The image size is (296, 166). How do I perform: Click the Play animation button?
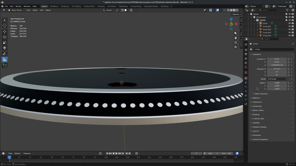click(x=117, y=154)
